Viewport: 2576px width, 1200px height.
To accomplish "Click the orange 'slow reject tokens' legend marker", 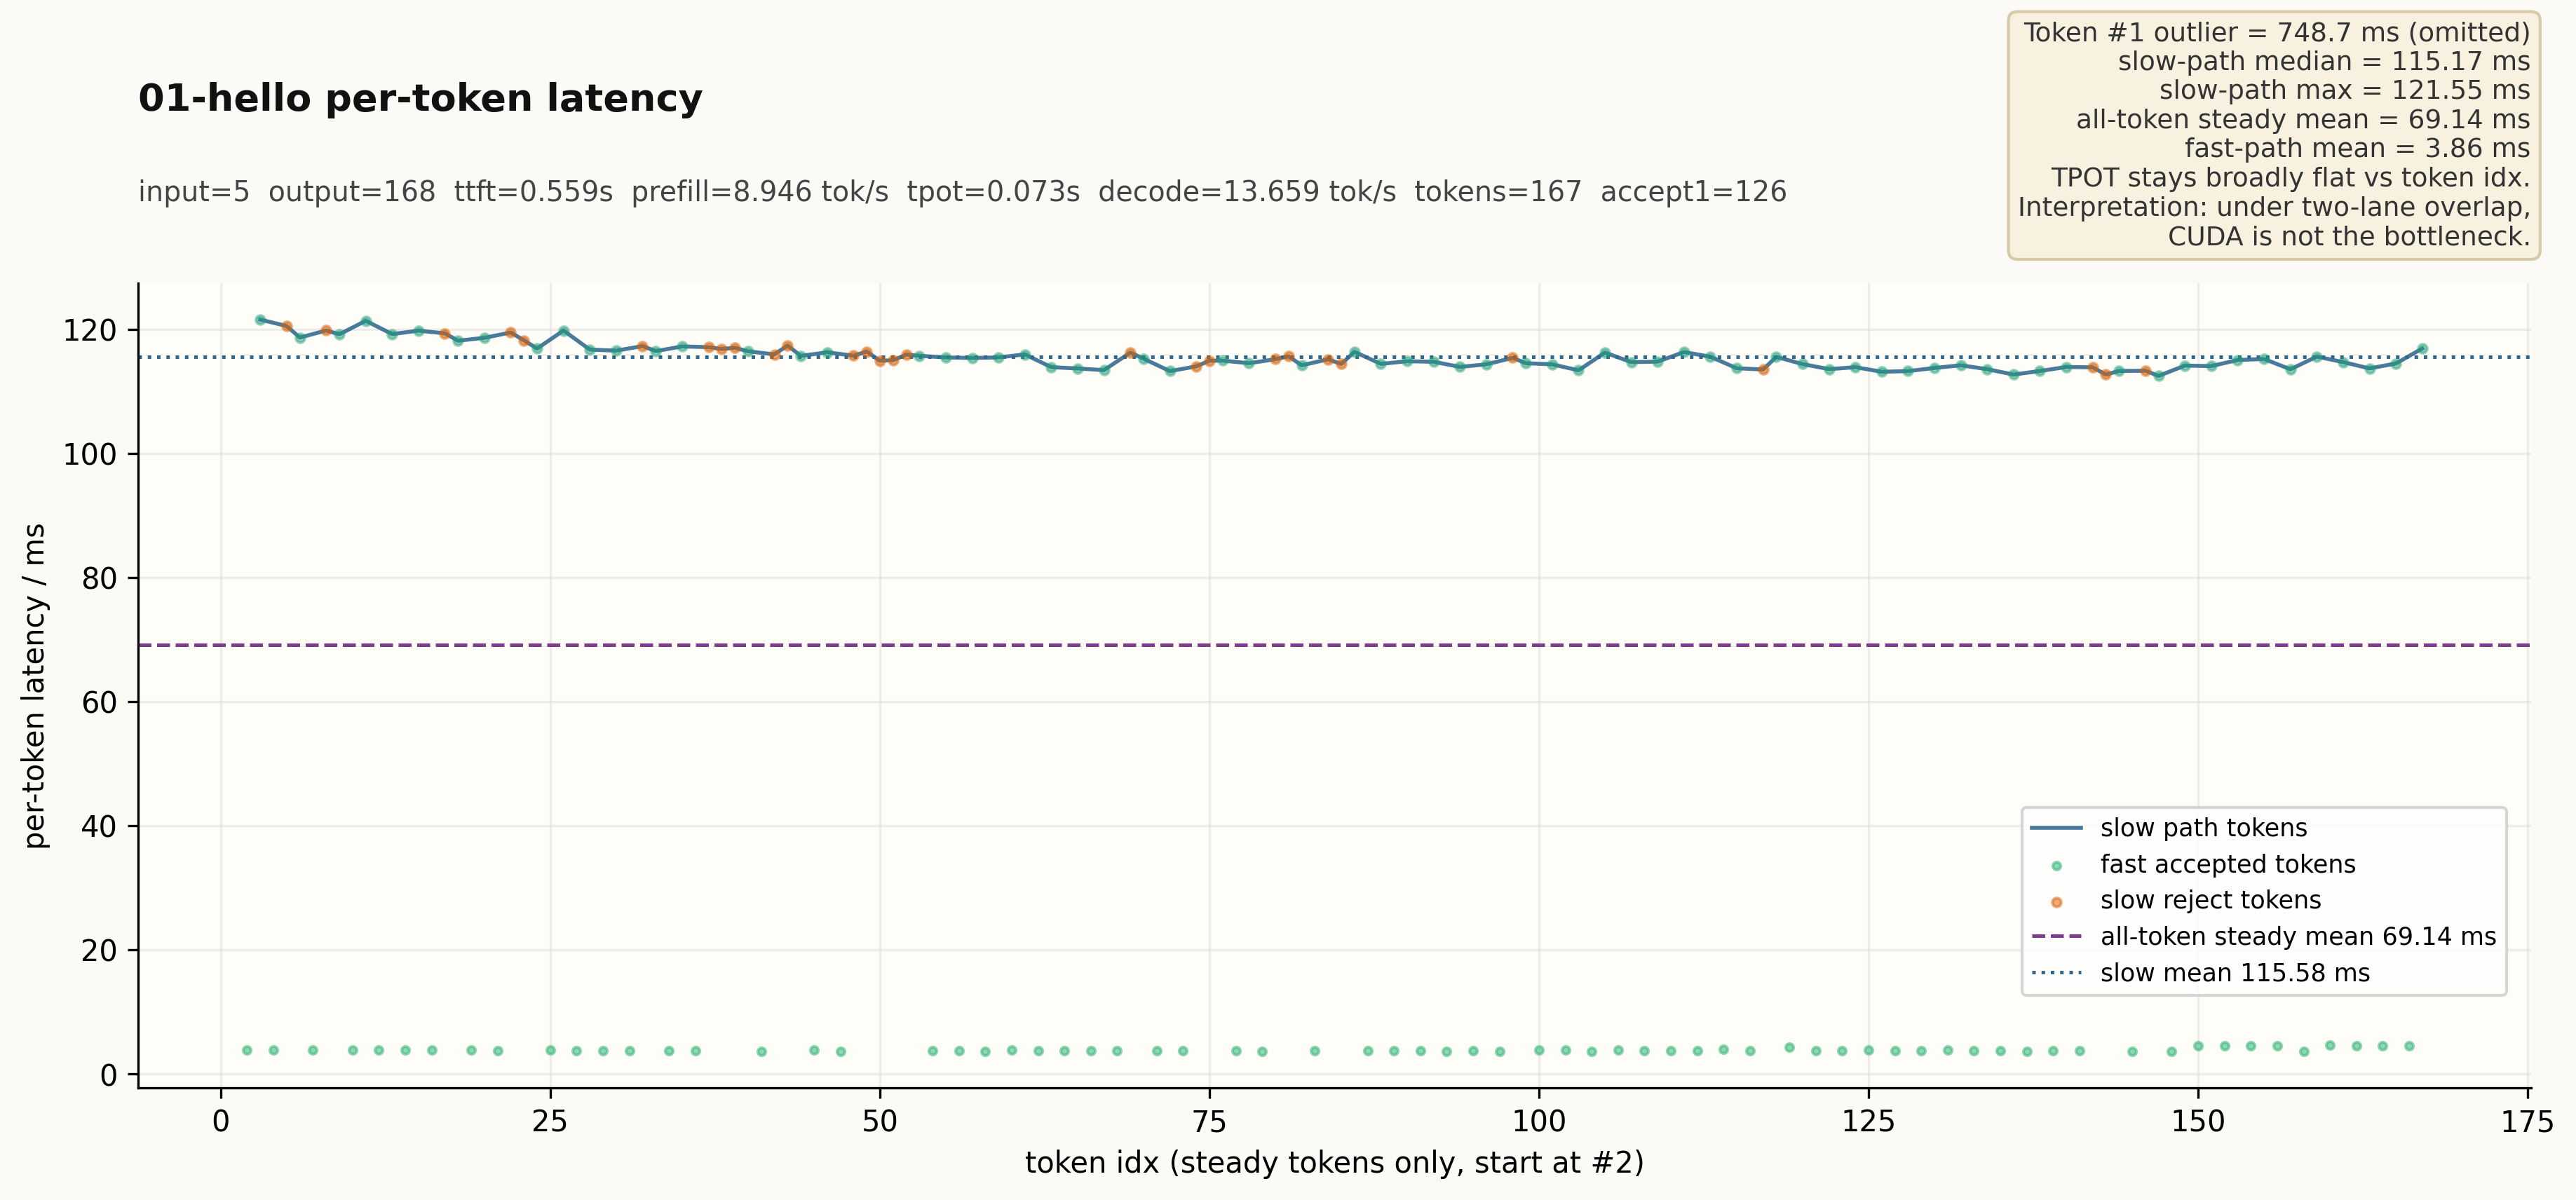I will click(x=2056, y=902).
